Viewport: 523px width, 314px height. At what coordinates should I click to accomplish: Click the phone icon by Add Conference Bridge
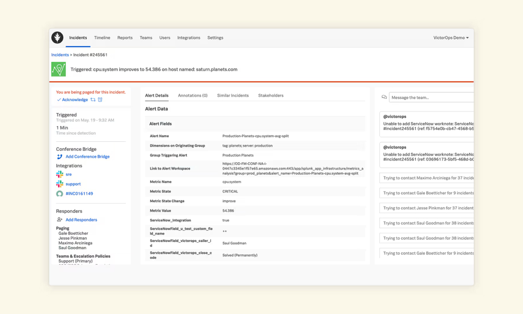click(x=60, y=156)
